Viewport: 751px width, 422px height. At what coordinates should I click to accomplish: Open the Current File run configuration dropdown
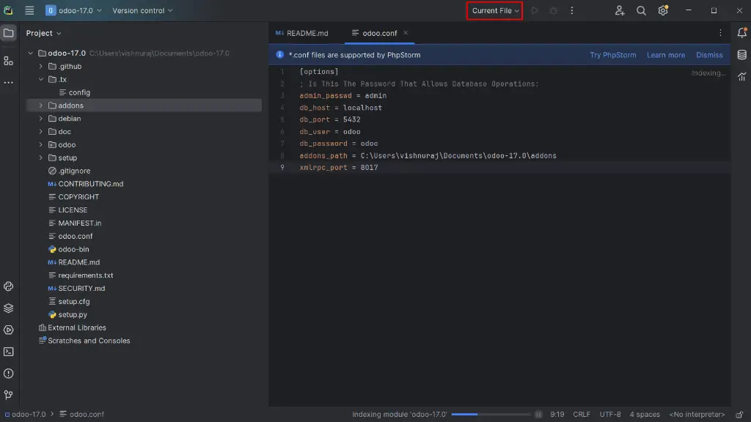[495, 11]
